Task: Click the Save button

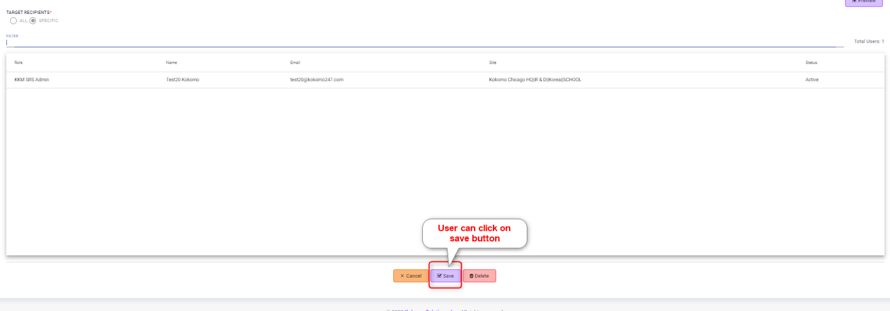Action: [x=446, y=276]
